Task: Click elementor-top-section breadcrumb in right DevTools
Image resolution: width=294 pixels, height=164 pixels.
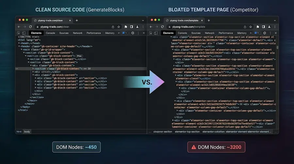Action: (x=187, y=132)
